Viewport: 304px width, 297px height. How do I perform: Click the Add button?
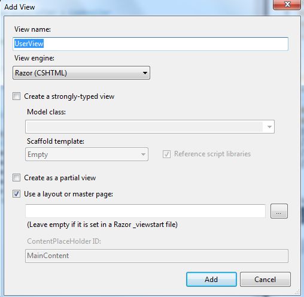(x=211, y=280)
